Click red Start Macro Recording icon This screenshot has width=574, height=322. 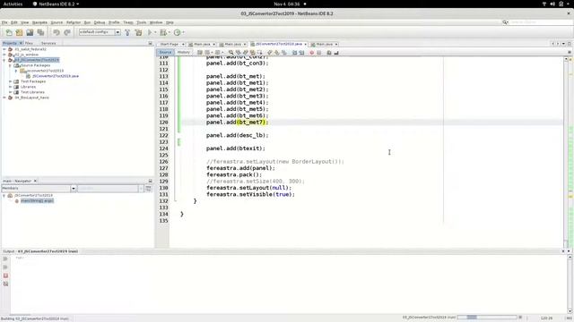coord(312,53)
